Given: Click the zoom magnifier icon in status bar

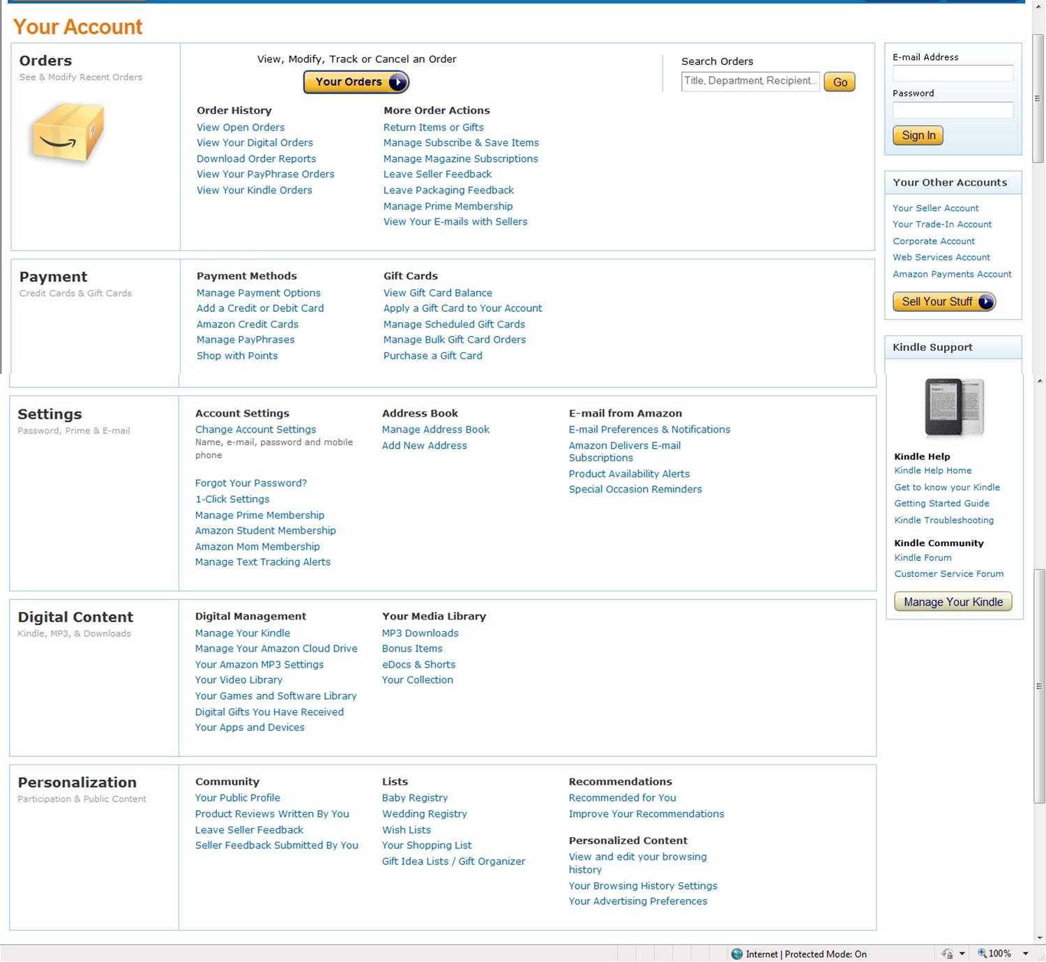Looking at the screenshot, I should pyautogui.click(x=982, y=954).
